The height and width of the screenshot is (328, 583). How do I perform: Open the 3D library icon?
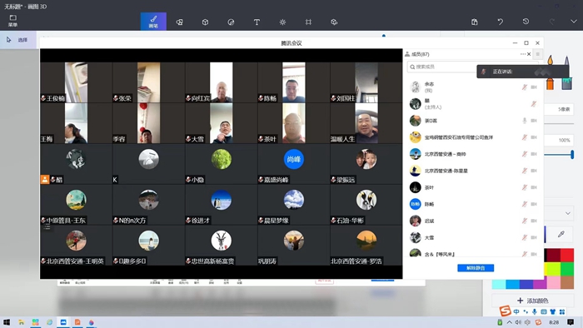pyautogui.click(x=334, y=22)
